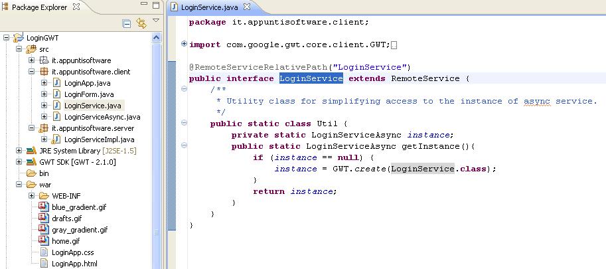
Task: Click the LoginServiceAsync.java file icon
Action: [x=56, y=116]
